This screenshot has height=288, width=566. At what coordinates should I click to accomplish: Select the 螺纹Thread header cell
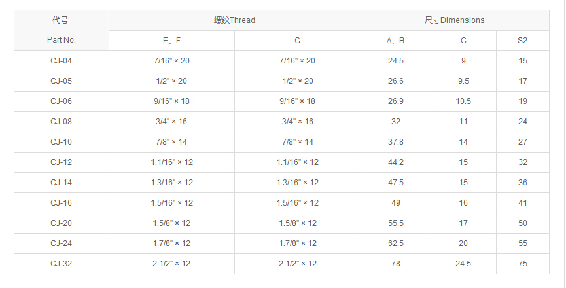pos(234,20)
